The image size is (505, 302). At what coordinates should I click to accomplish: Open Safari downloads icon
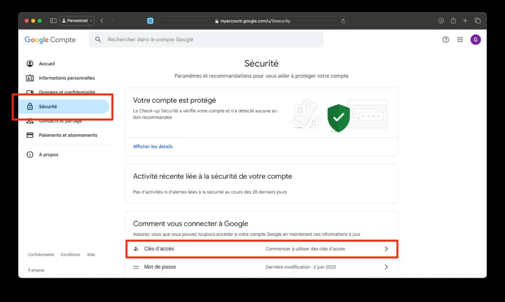[441, 21]
